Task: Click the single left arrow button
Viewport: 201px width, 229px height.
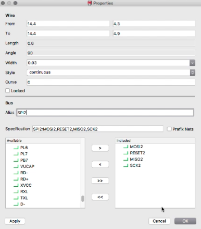Action: [100, 164]
